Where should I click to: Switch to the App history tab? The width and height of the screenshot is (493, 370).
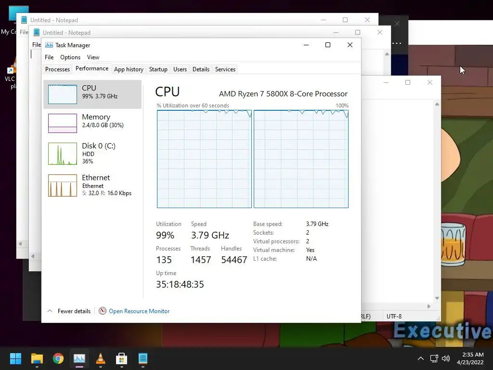[x=129, y=69]
